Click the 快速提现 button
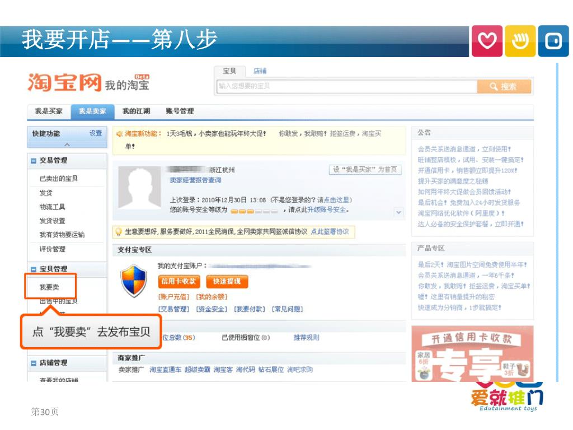The height and width of the screenshot is (430, 573). pos(227,281)
